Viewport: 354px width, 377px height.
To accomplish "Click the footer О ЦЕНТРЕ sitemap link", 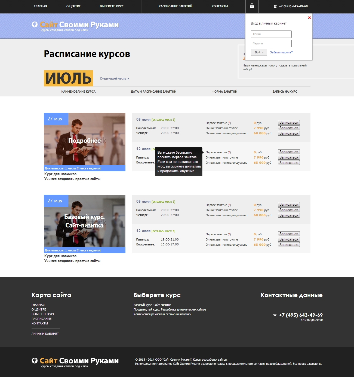I will pyautogui.click(x=39, y=309).
